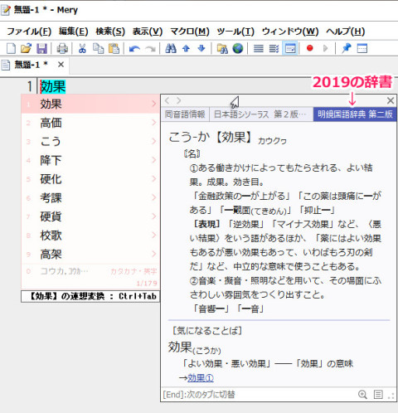This screenshot has height=413, width=398.
Task: Open the 表示(V) menu
Action: click(x=148, y=32)
